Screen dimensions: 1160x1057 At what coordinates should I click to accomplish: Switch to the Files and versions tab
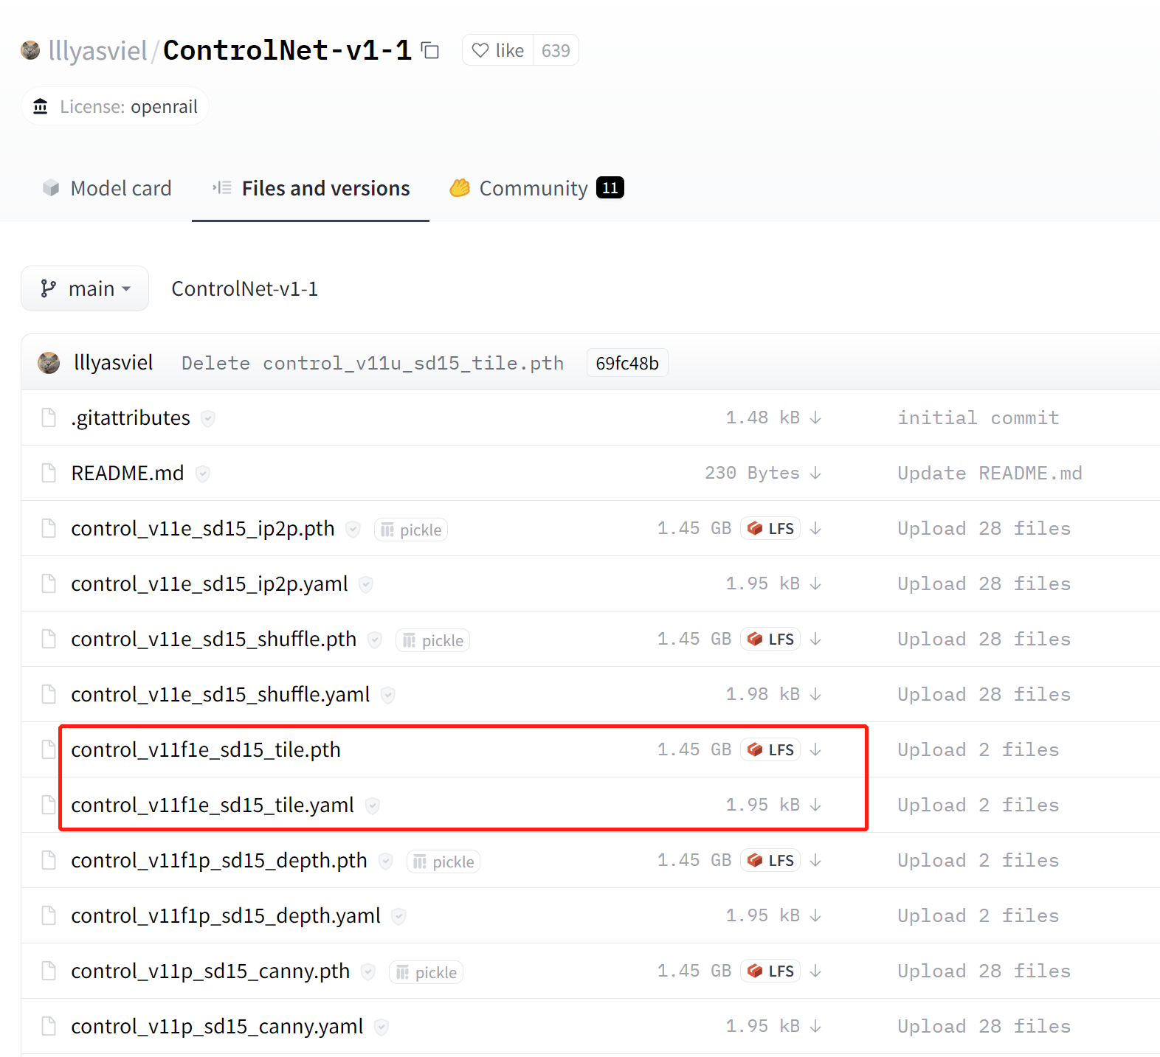[x=311, y=188]
